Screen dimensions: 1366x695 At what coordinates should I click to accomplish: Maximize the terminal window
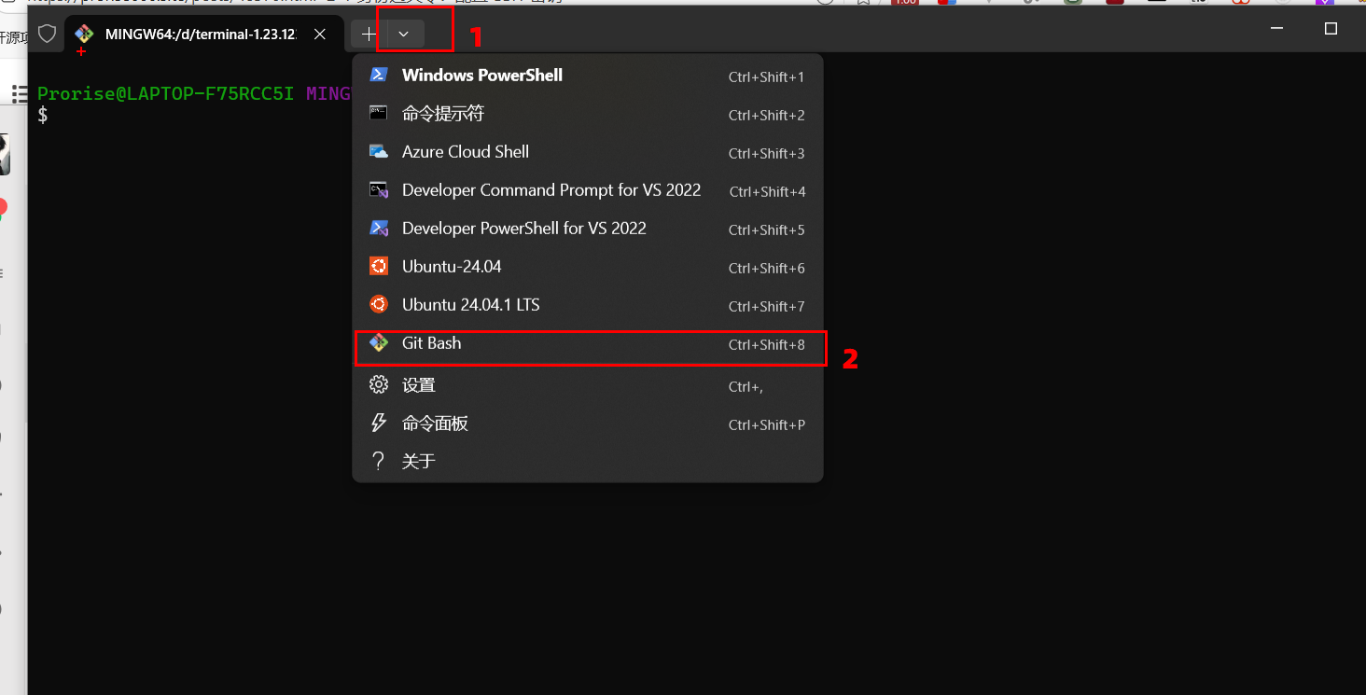coord(1331,29)
